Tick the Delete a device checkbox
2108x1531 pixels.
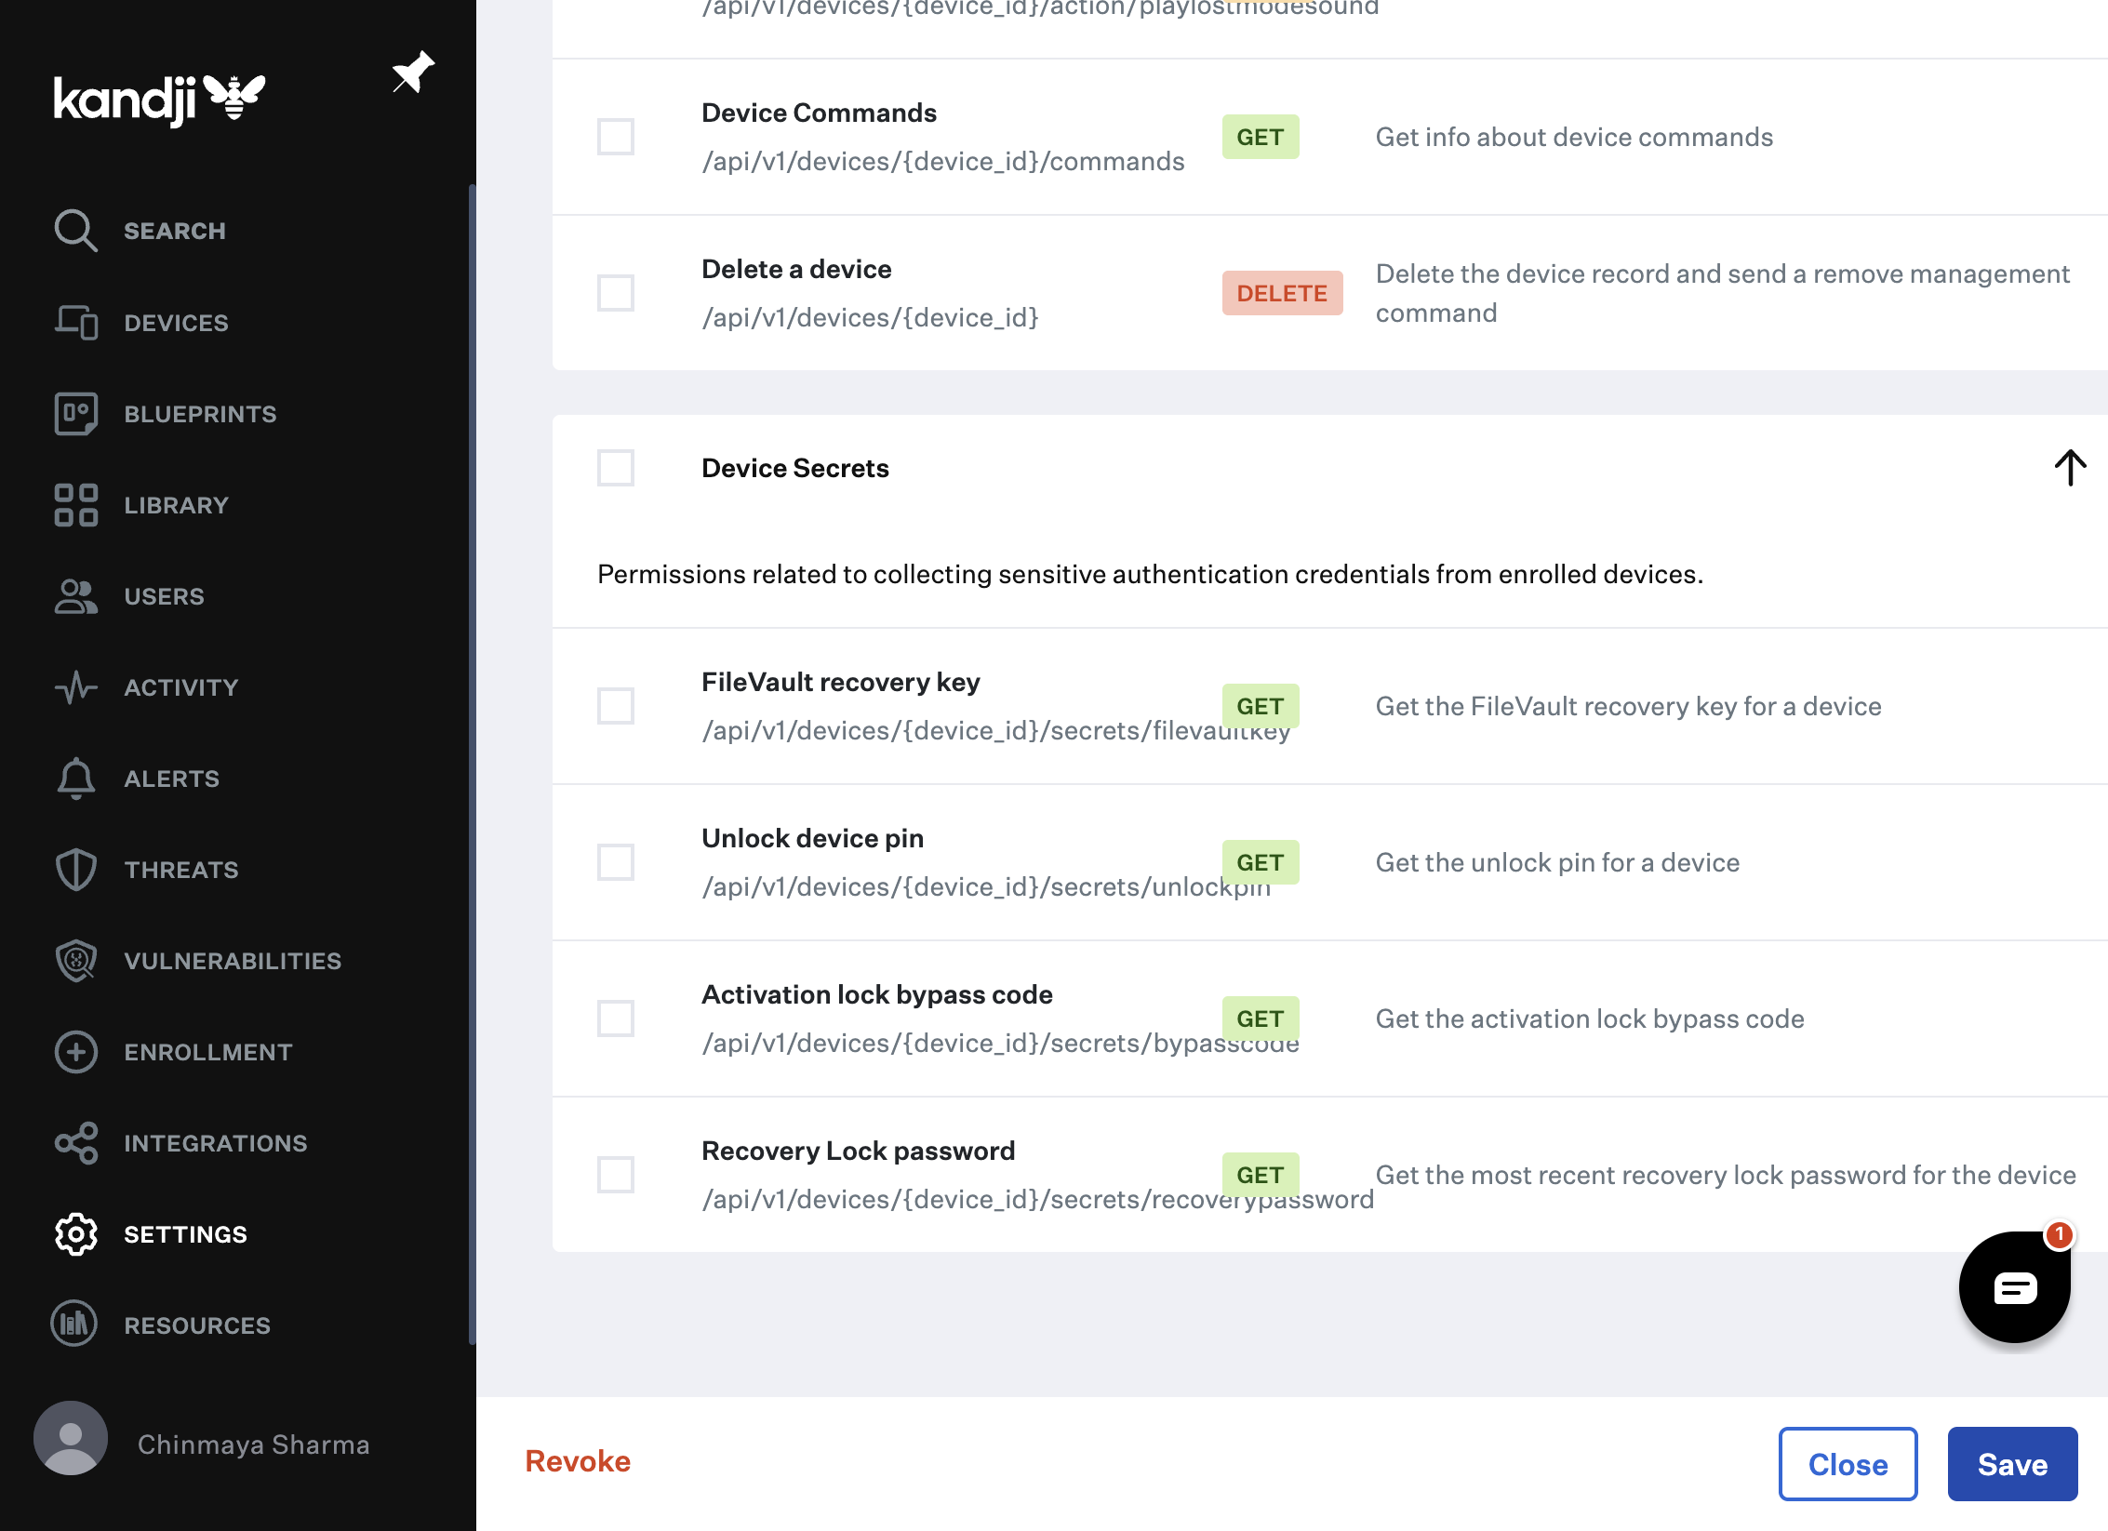(x=616, y=293)
